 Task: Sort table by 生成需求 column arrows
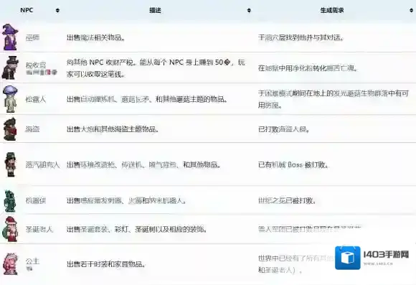point(411,10)
